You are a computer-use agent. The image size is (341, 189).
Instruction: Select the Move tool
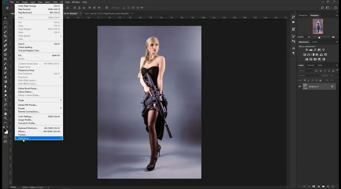(x=5, y=18)
